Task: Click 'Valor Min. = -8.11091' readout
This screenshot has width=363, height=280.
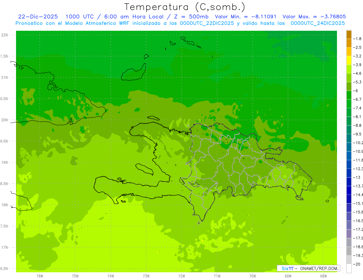Action: [246, 17]
